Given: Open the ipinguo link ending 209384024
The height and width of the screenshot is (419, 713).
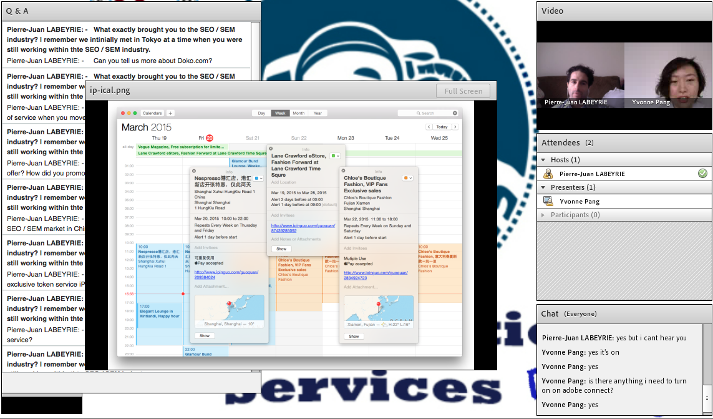Looking at the screenshot, I should click(226, 274).
